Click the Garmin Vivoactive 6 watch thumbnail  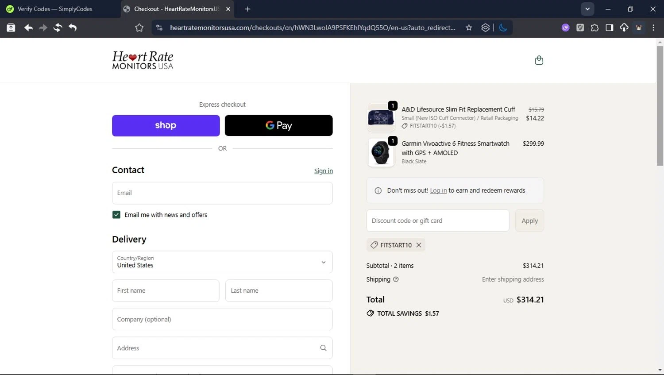tap(381, 153)
